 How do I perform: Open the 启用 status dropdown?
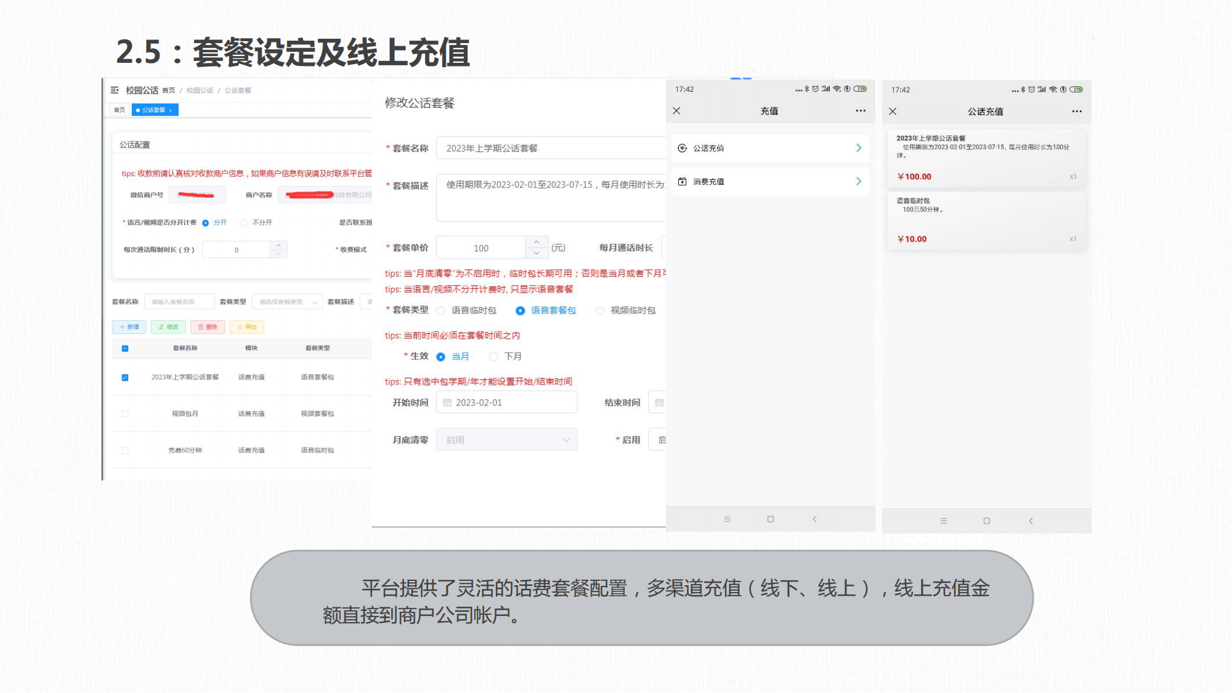click(657, 440)
